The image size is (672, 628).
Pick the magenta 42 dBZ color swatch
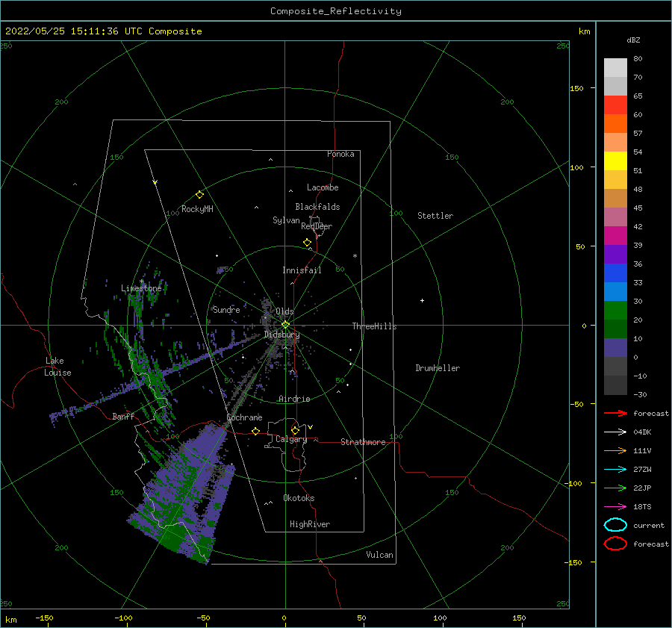(615, 236)
